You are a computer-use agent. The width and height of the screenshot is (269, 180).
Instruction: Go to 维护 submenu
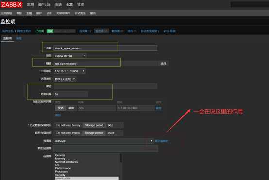pos(39,13)
